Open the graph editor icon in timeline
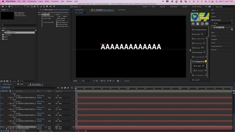235x132 pixels. click(x=72, y=88)
